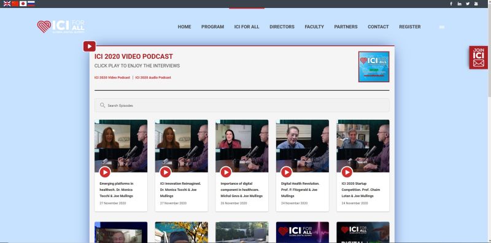Open the ICI 2020 Audio Podcast link
491x243 pixels.
click(153, 77)
